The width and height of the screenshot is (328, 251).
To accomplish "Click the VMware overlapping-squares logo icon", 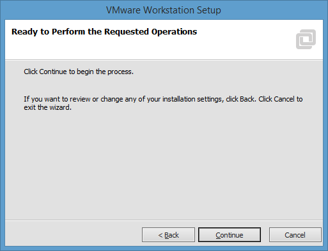I will click(306, 39).
